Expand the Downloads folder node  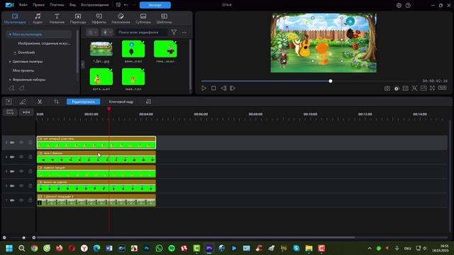[15, 52]
